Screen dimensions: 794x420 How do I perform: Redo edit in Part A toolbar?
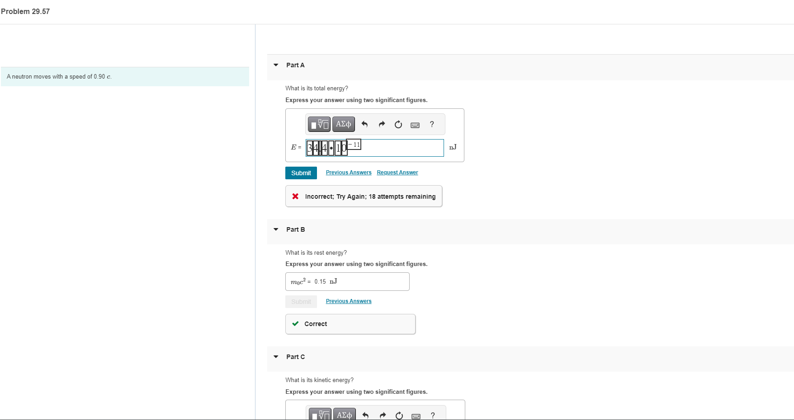[x=382, y=124]
